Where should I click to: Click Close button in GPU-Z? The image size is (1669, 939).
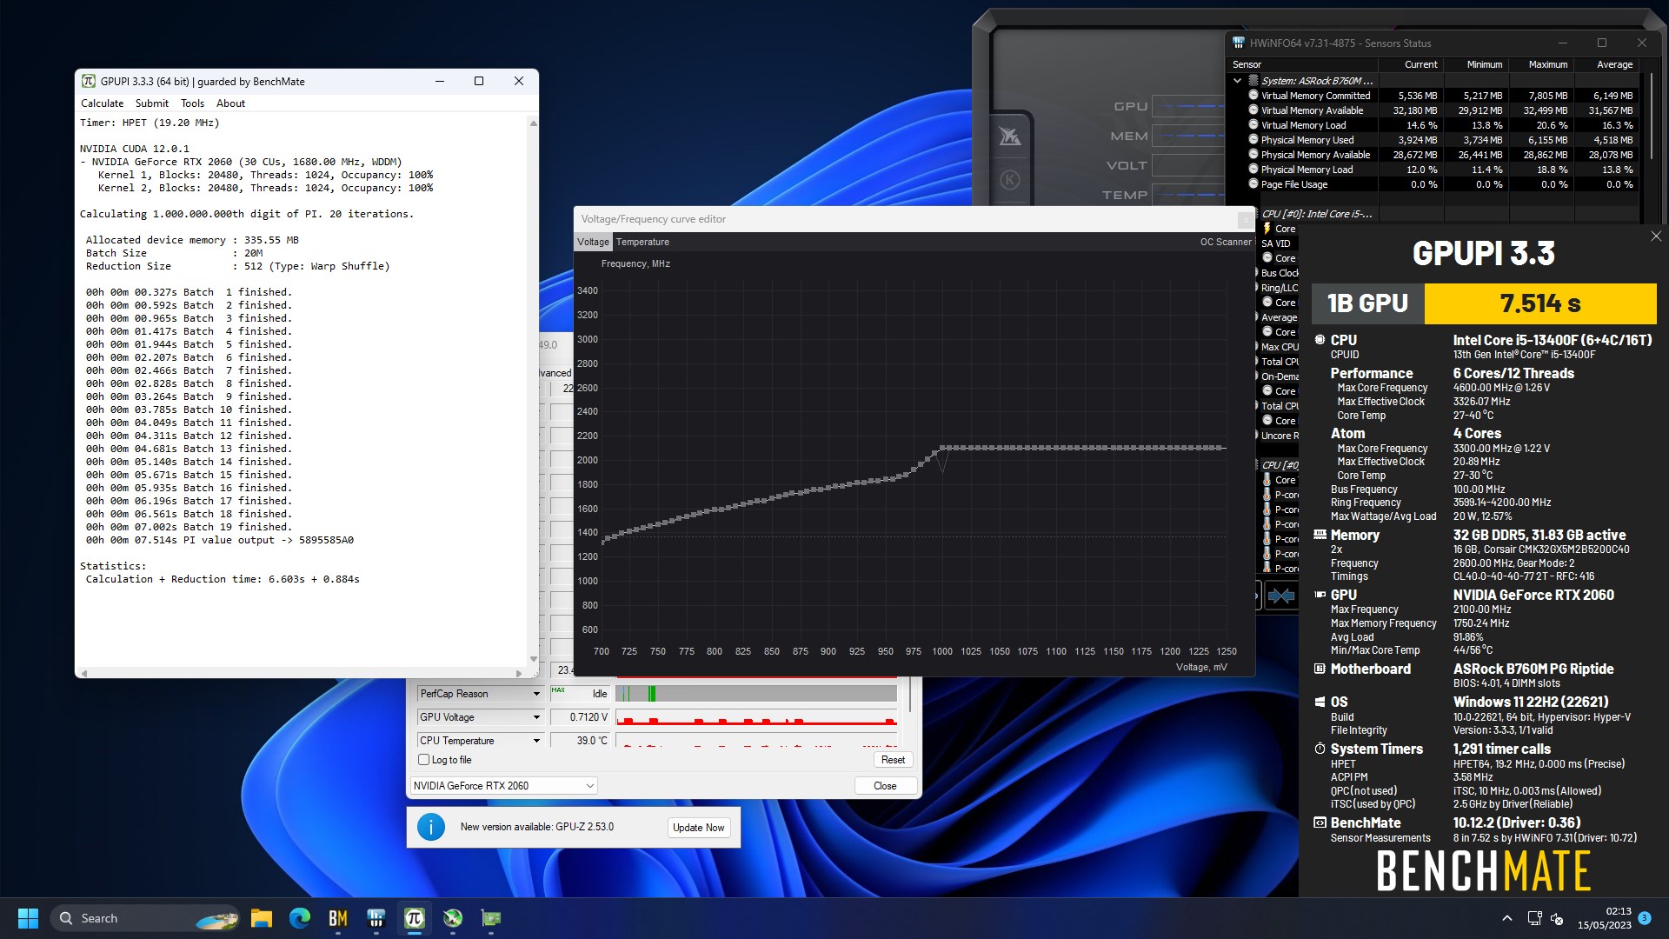point(885,786)
